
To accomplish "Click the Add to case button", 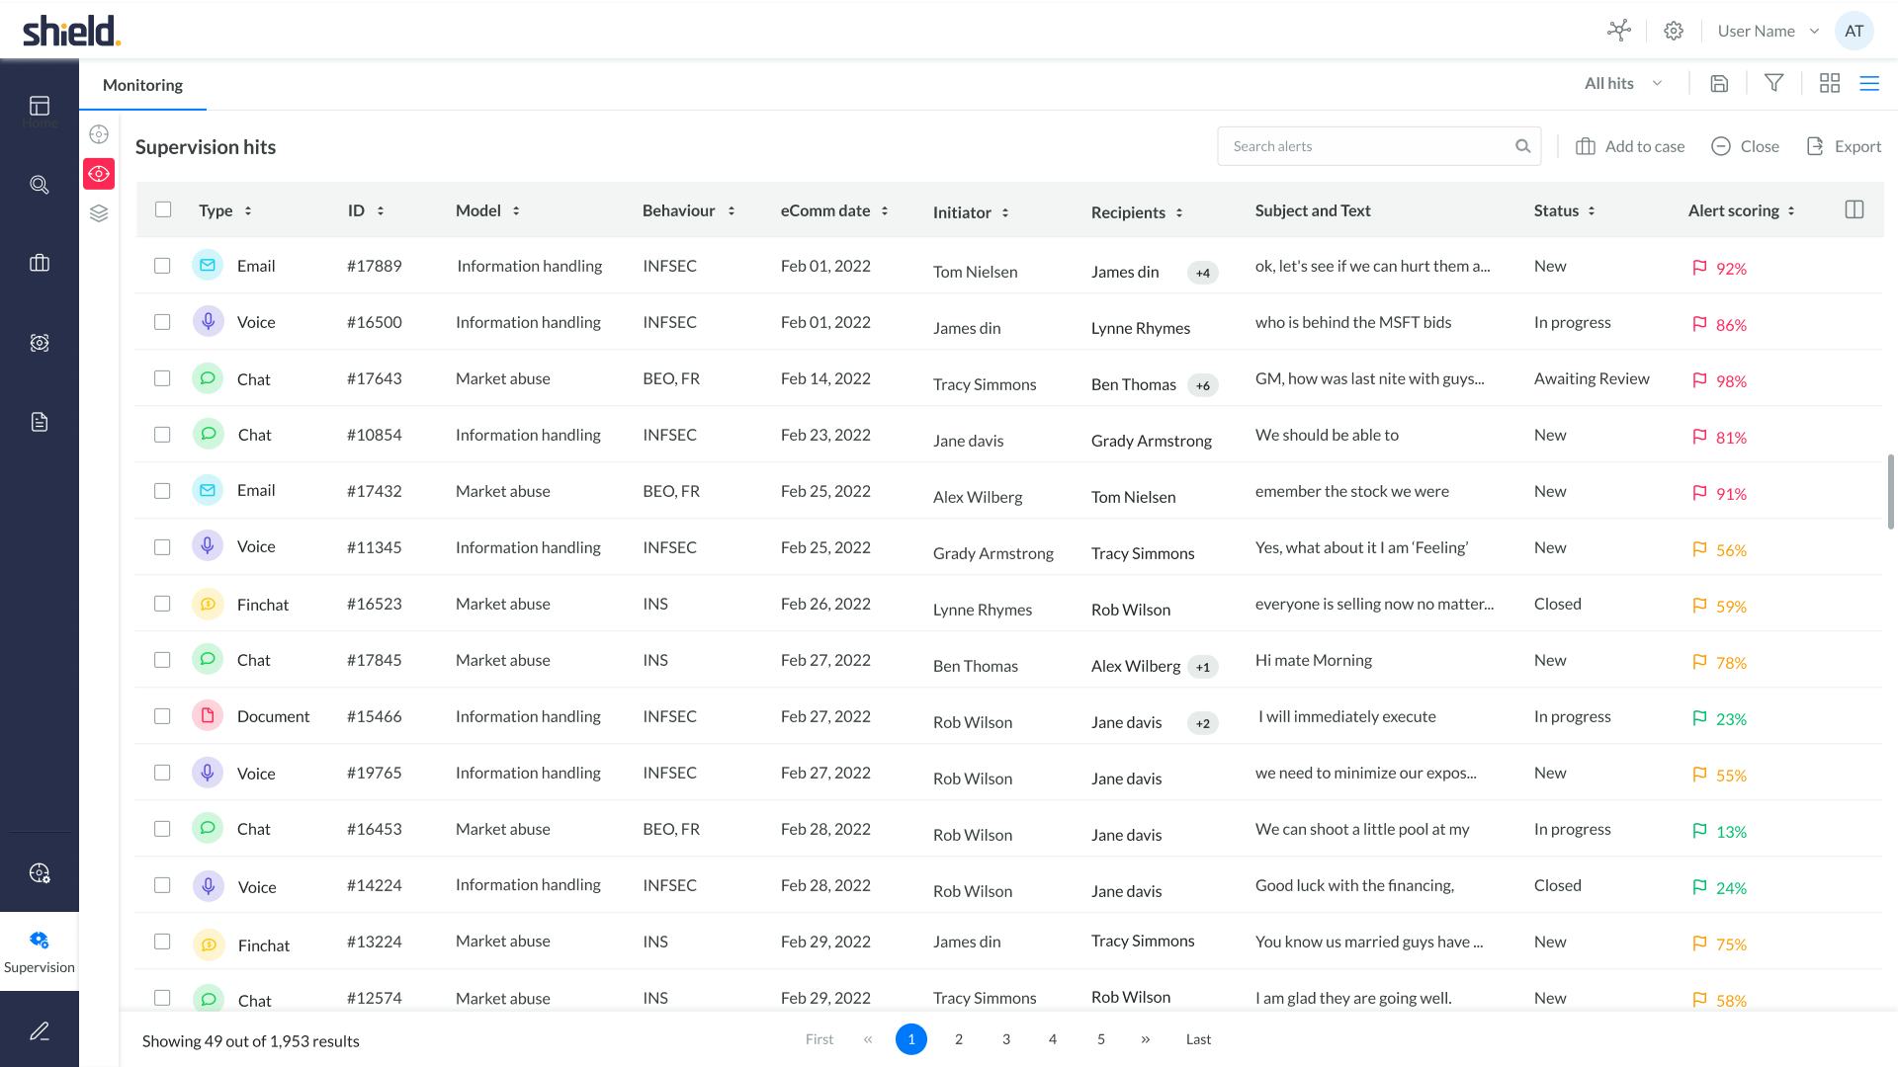I will pyautogui.click(x=1630, y=146).
